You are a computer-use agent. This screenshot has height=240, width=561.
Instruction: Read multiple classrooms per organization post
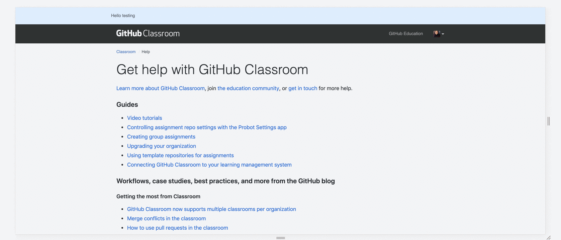point(211,209)
